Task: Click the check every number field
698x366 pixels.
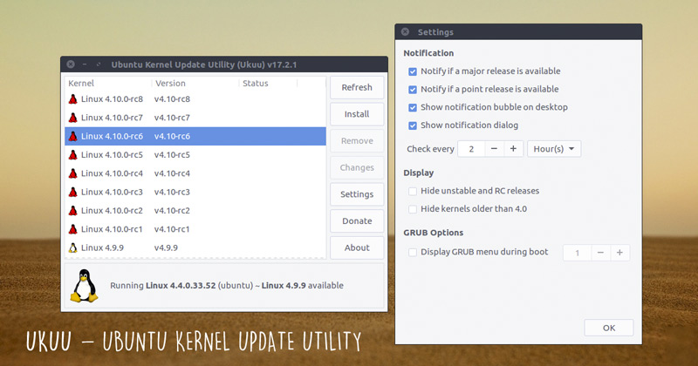Action: click(x=471, y=149)
